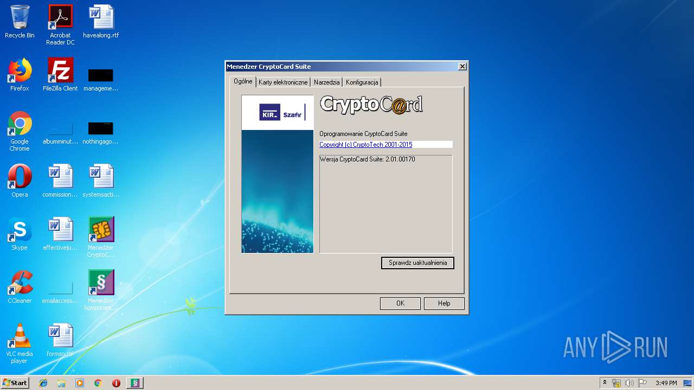Select the manageme... desktop file
The height and width of the screenshot is (390, 694).
pyautogui.click(x=101, y=79)
